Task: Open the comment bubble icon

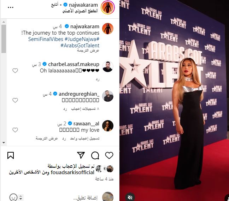Action: tap(95, 155)
